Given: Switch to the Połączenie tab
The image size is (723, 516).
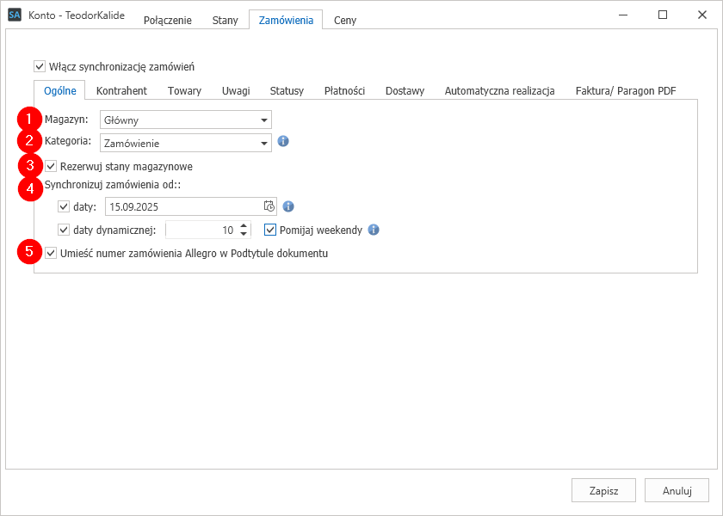Looking at the screenshot, I should (x=168, y=21).
